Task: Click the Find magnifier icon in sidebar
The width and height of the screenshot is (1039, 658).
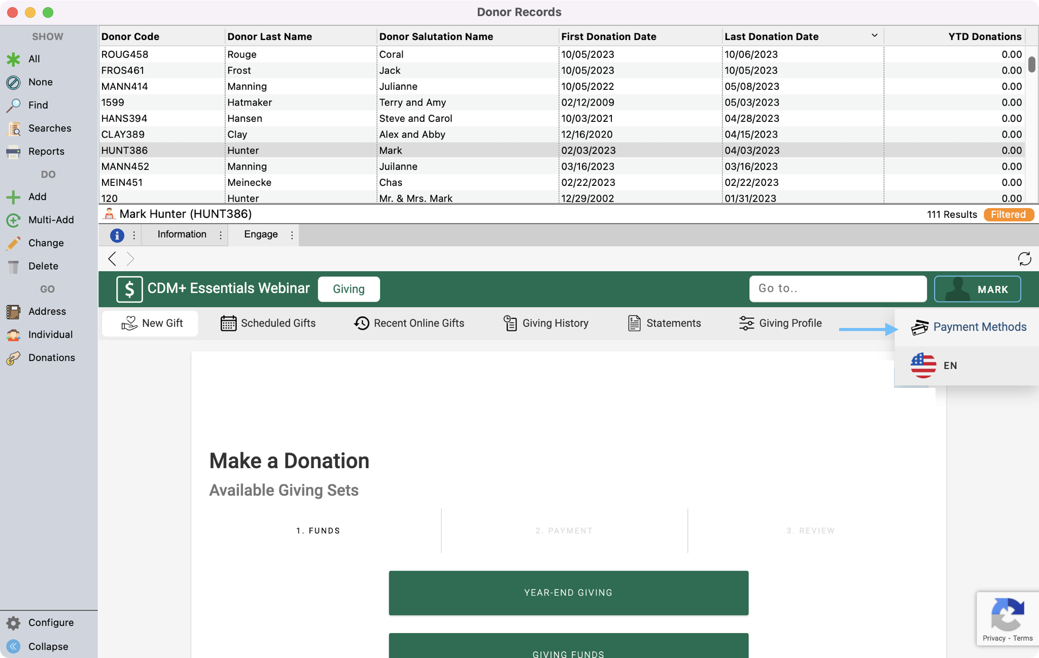Action: tap(13, 105)
